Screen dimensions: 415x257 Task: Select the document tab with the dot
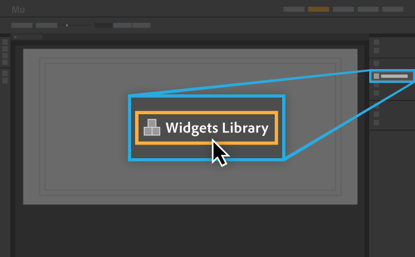coord(27,37)
